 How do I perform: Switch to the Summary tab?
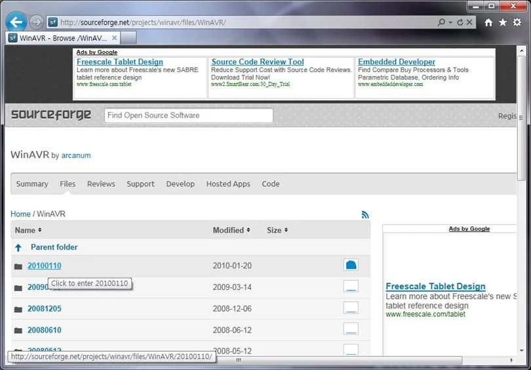point(32,184)
